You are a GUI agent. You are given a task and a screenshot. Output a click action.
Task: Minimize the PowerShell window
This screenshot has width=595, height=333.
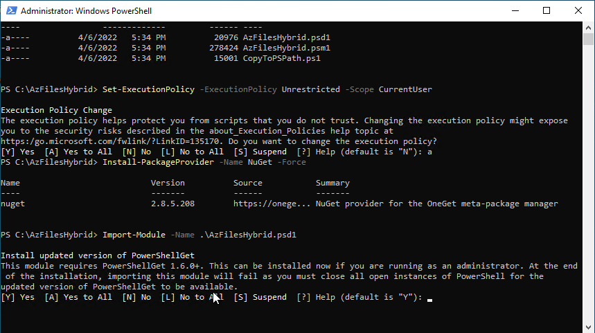click(x=515, y=11)
